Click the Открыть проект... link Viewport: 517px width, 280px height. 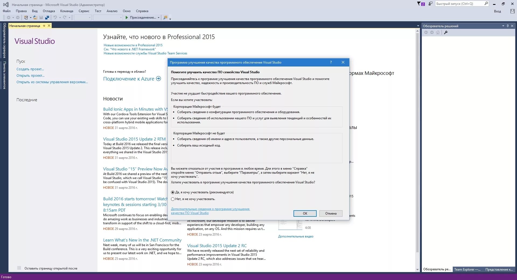[30, 76]
